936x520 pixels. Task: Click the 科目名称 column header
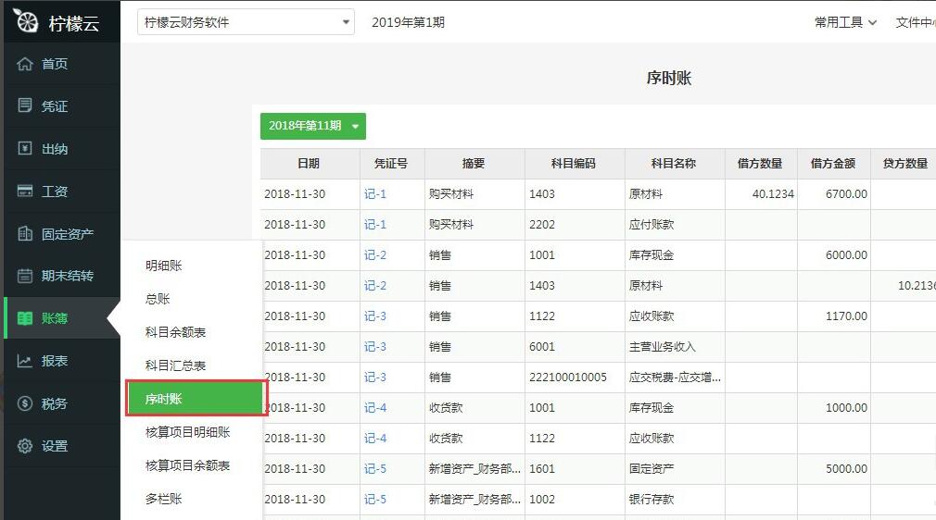click(x=674, y=164)
